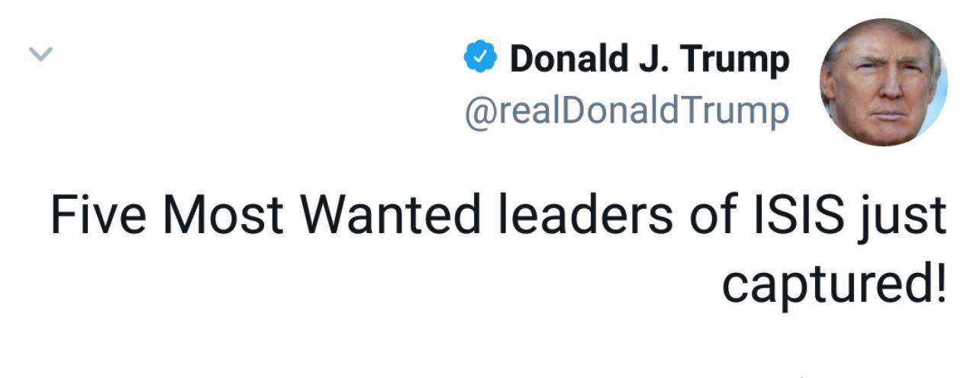Viewport: 977px width, 378px height.
Task: Click the blue verified badge
Action: coord(481,58)
